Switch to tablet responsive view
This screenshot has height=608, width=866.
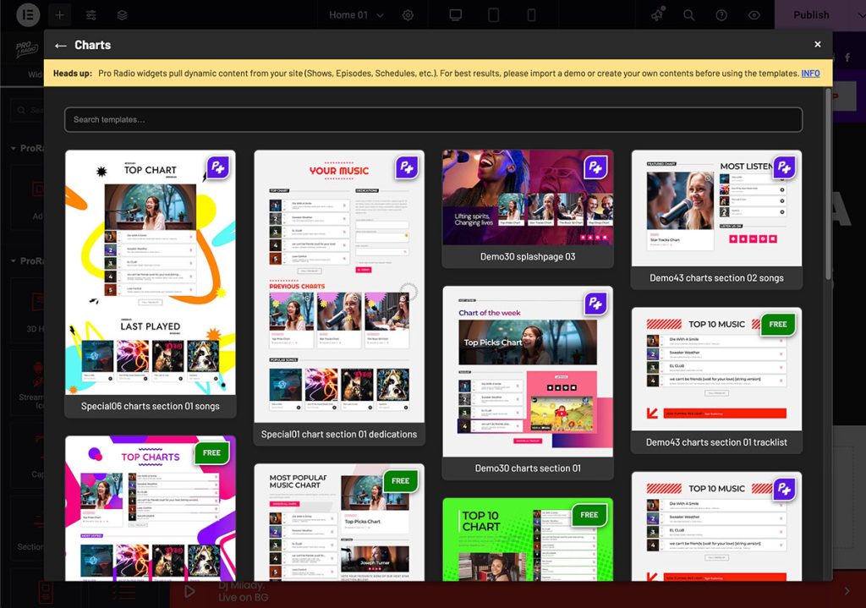(x=494, y=15)
